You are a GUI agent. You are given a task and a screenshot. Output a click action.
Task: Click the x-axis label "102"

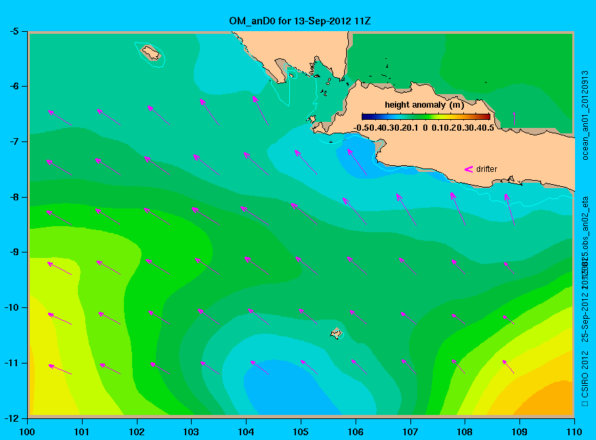pos(136,432)
